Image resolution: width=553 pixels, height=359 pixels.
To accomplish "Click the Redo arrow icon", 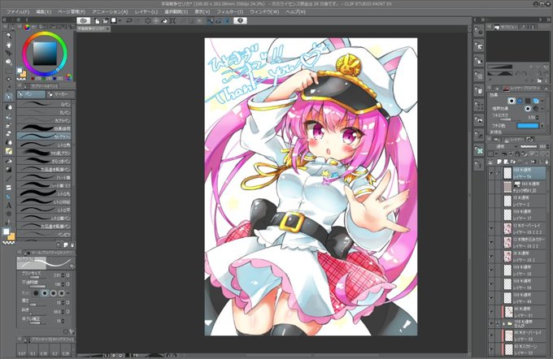I will [x=137, y=21].
